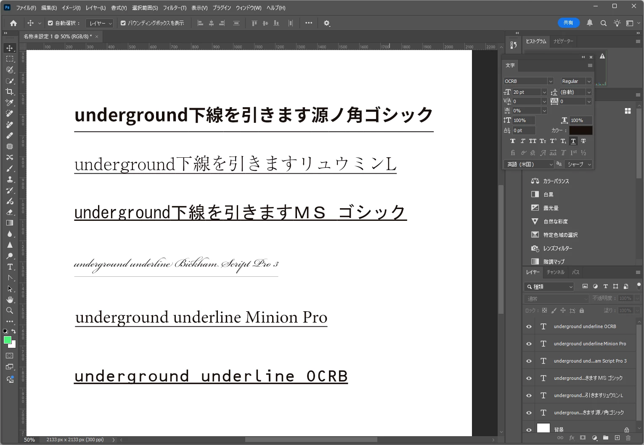The image size is (644, 445).
Task: Click the 共有 share button
Action: pyautogui.click(x=569, y=23)
